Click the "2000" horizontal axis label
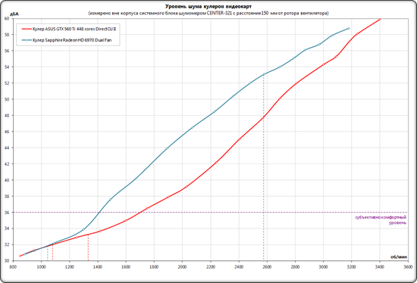The height and width of the screenshot is (283, 417). [182, 266]
